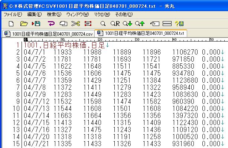Select the 080724.txt tab
228x148 pixels.
click(x=141, y=33)
